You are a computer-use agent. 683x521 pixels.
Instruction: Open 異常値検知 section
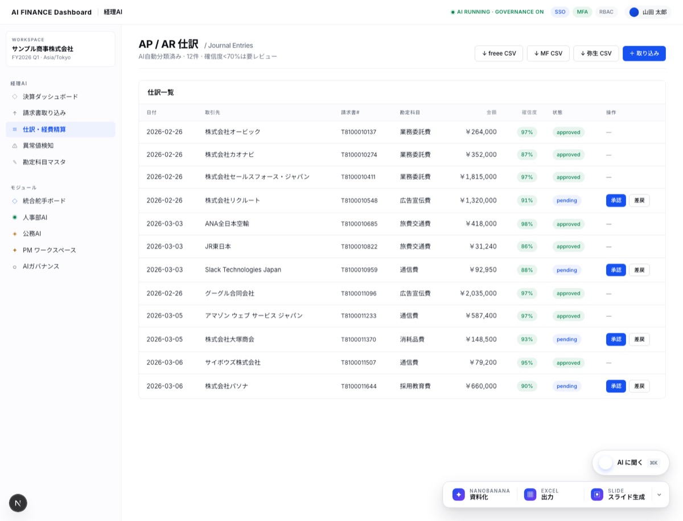coord(60,146)
